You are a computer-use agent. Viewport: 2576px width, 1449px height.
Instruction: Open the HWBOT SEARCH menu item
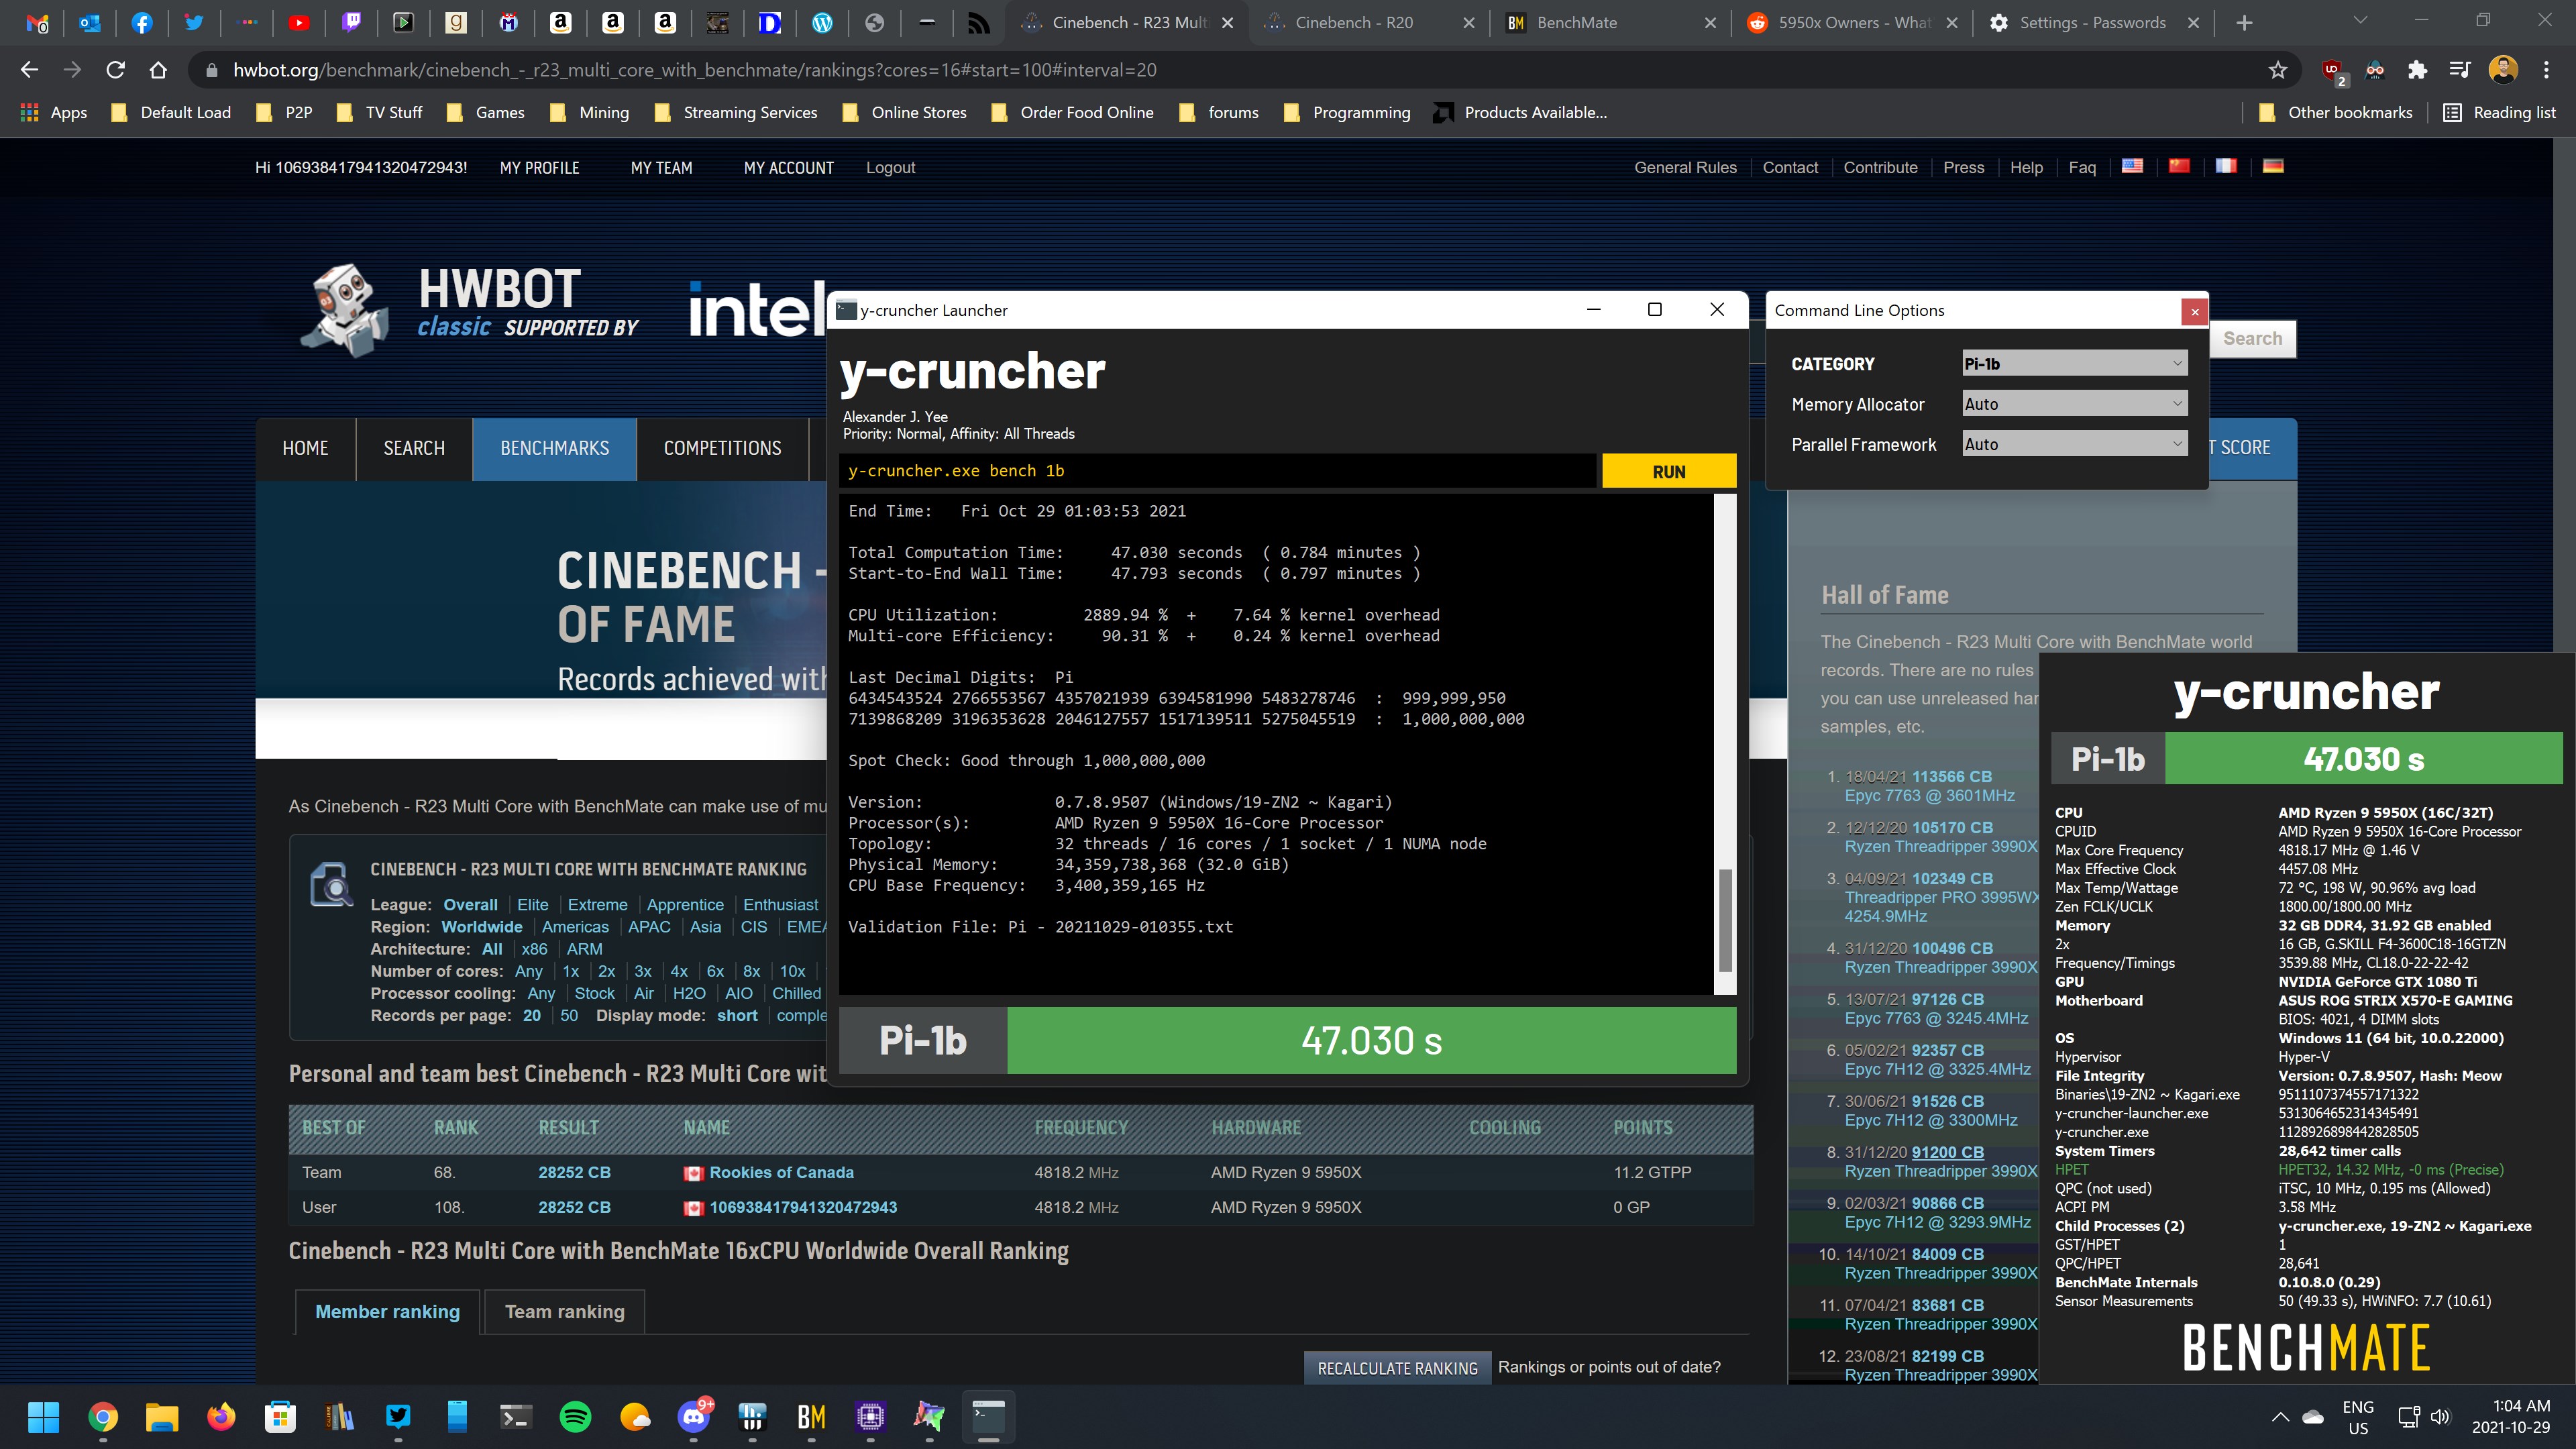pos(414,448)
